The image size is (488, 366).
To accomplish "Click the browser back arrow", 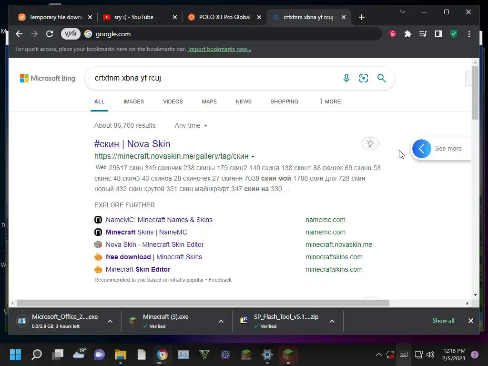I will coord(19,34).
